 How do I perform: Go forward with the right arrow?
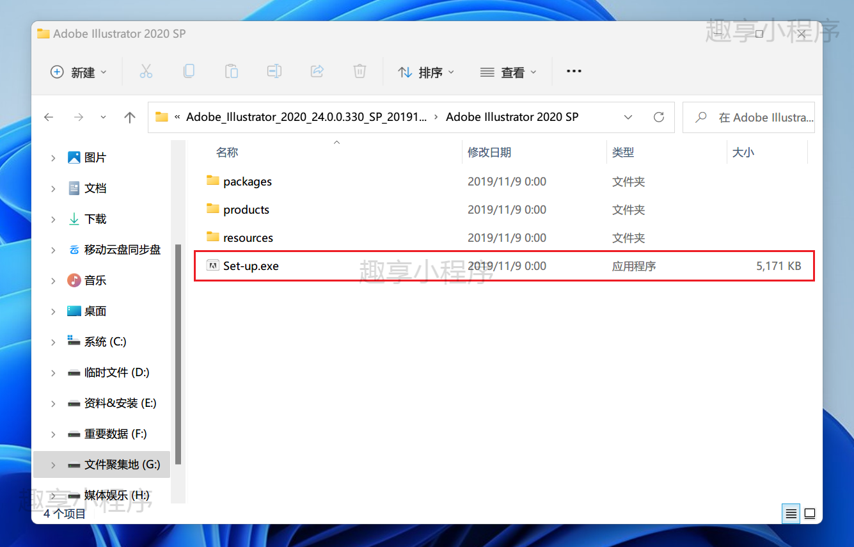pyautogui.click(x=79, y=117)
